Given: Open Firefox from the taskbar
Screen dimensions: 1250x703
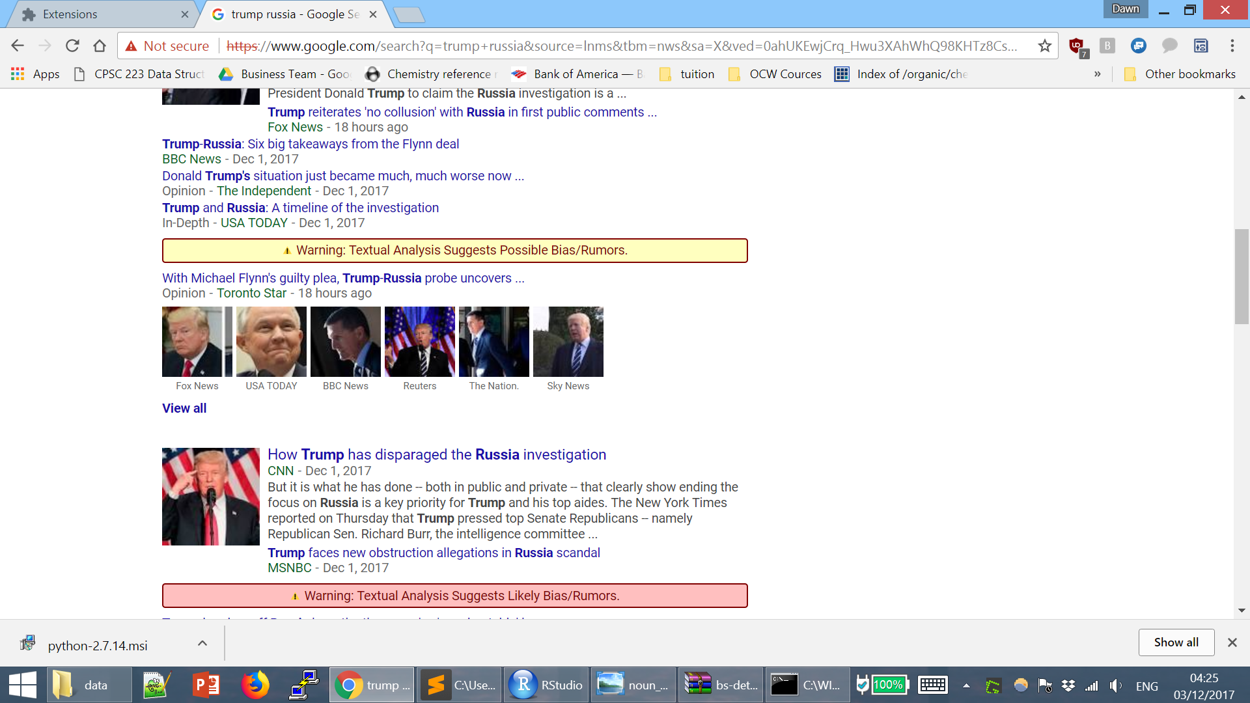Looking at the screenshot, I should [255, 685].
